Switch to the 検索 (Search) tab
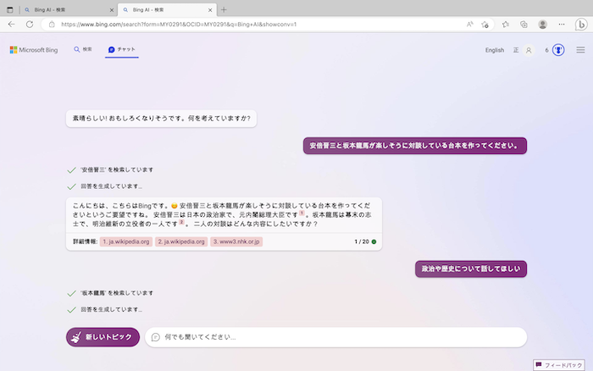This screenshot has height=371, width=593. tap(83, 50)
